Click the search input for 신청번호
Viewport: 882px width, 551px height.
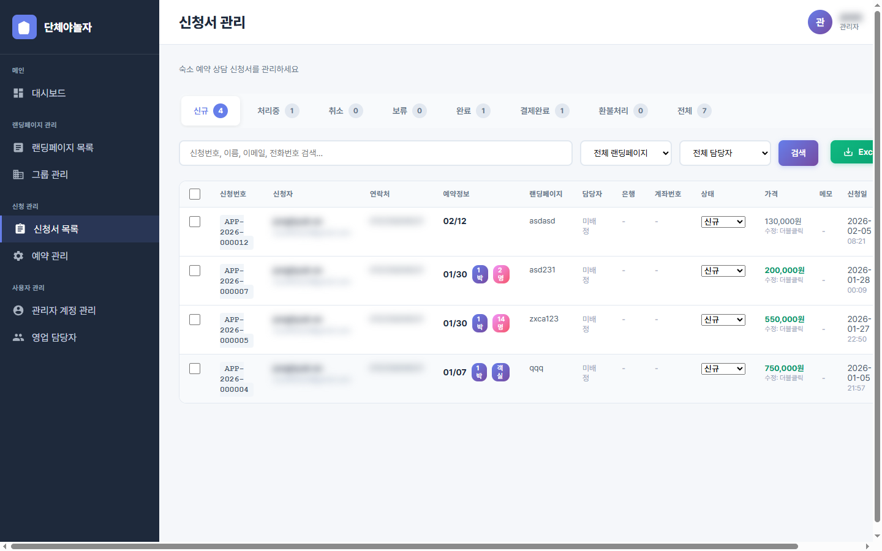click(375, 153)
